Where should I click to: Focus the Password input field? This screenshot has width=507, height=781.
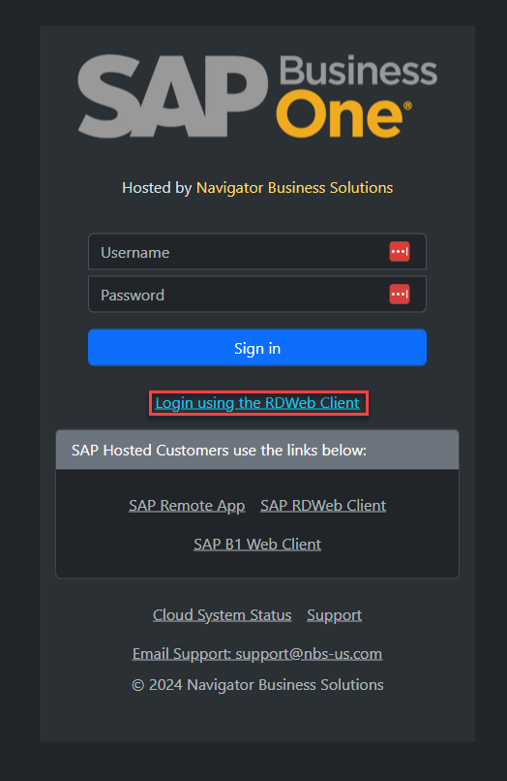coord(257,295)
